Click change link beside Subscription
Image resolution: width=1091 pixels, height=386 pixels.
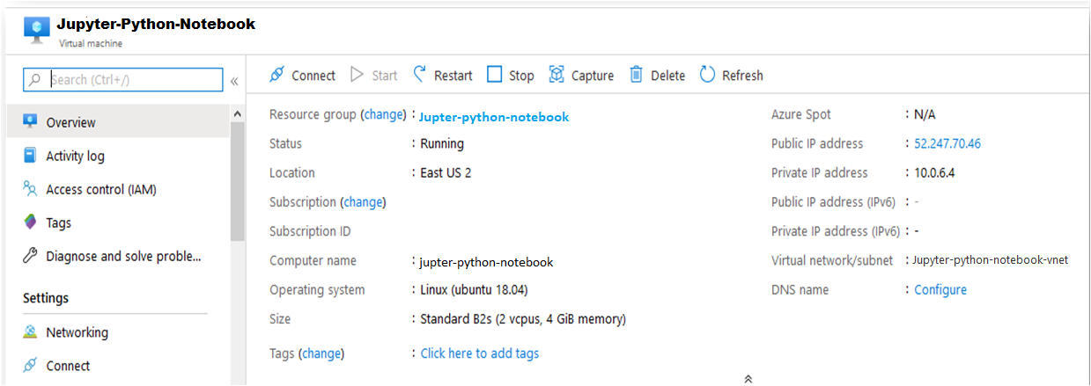(363, 202)
